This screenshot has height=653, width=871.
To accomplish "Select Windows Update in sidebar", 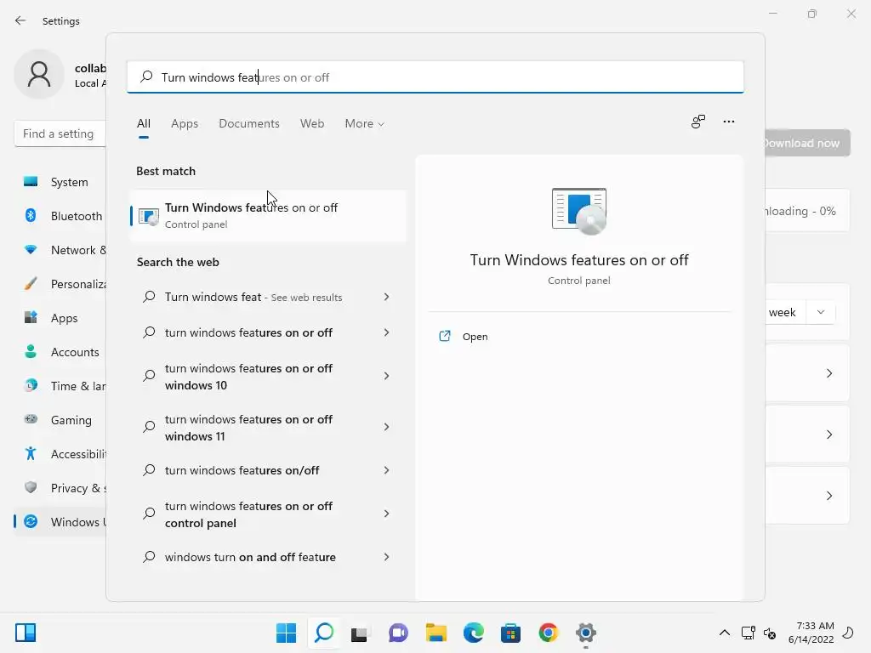I will (60, 522).
